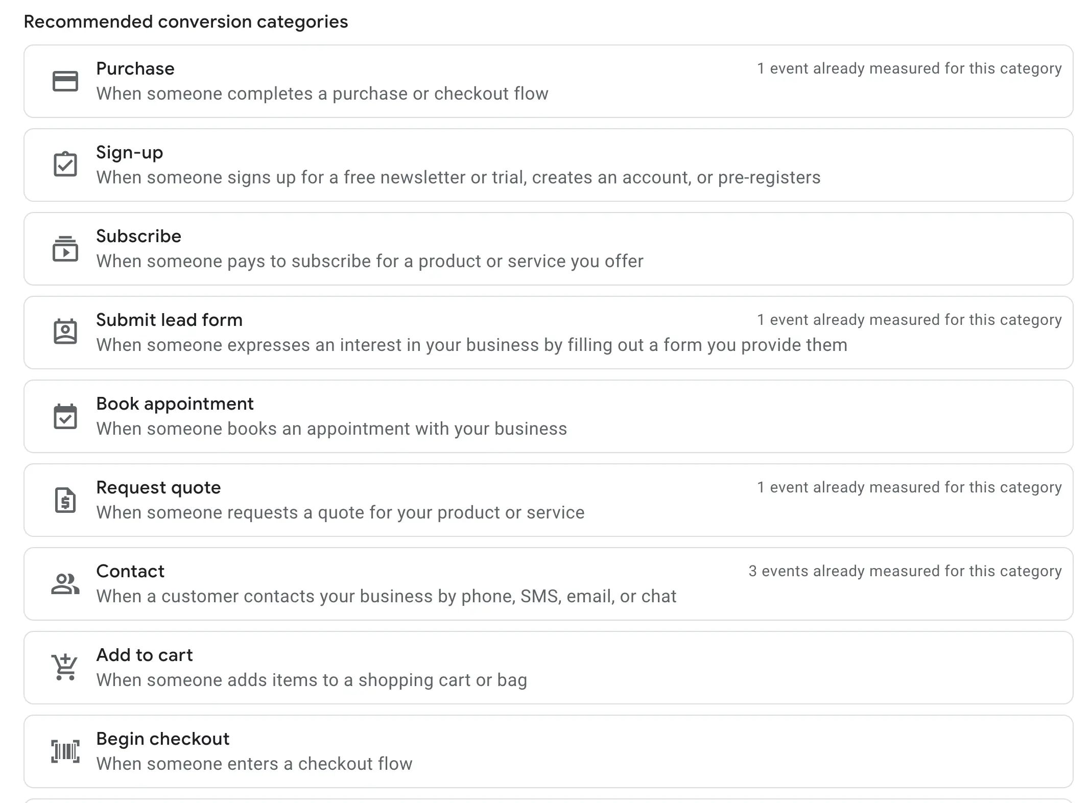Click the Contact people icon
The width and height of the screenshot is (1090, 803).
tap(65, 584)
